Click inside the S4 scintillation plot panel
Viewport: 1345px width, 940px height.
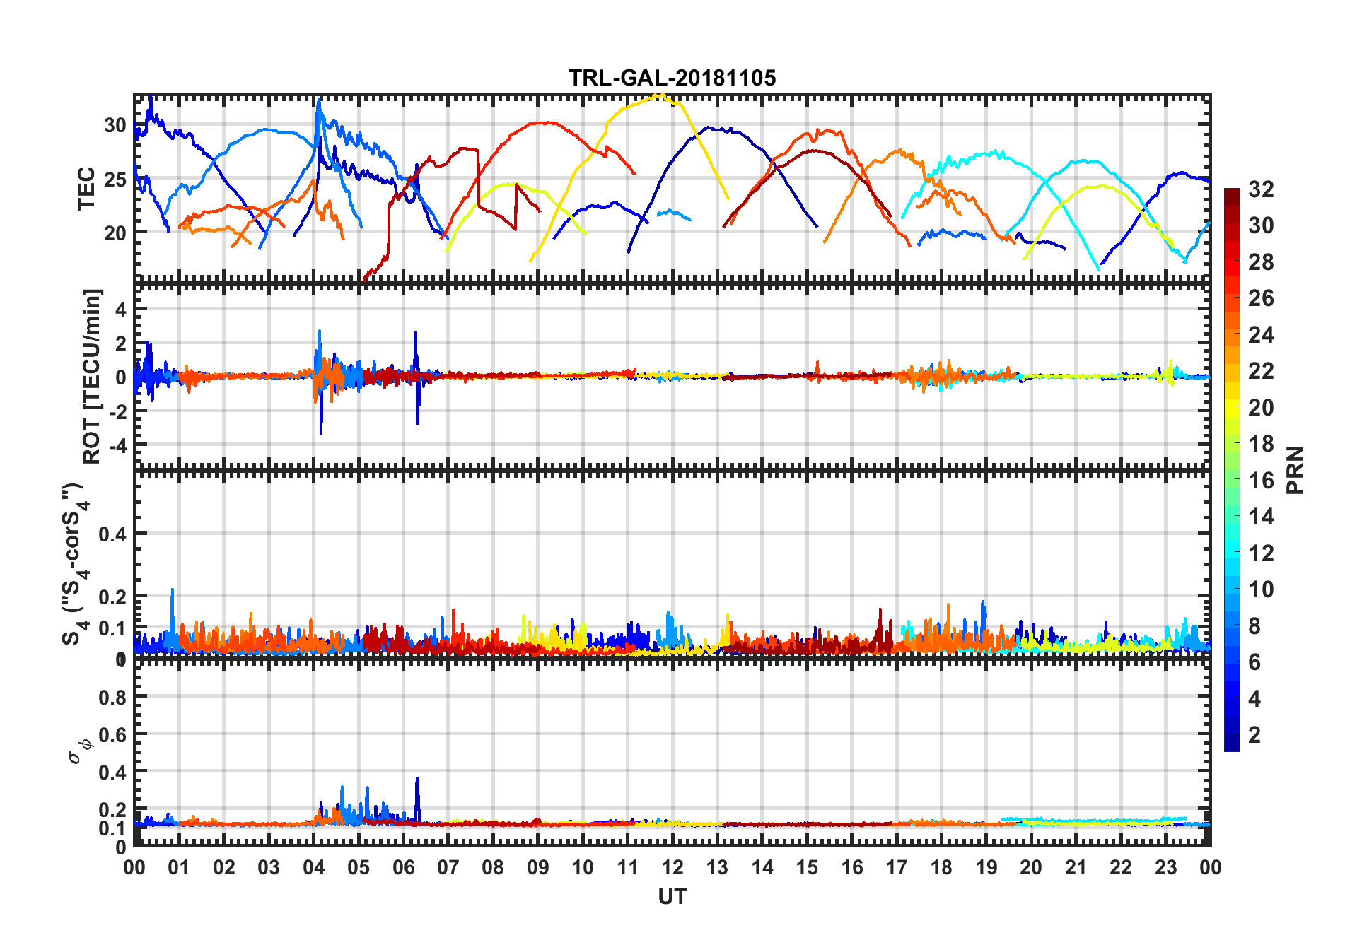(672, 564)
